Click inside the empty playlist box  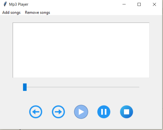click(81, 50)
